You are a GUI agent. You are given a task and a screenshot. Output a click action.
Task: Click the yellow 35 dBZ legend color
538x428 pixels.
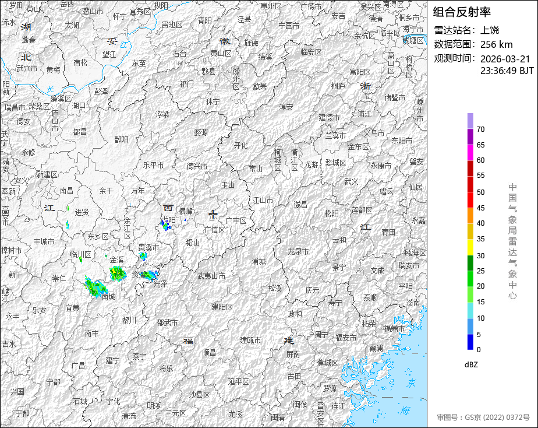(470, 232)
